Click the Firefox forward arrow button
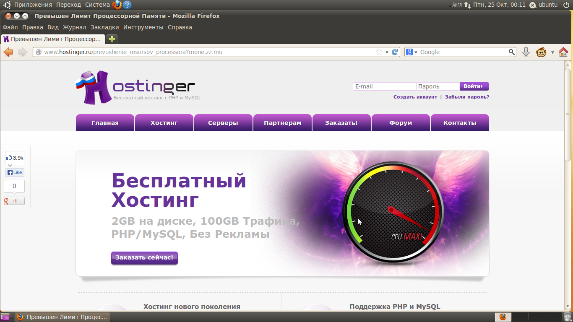This screenshot has width=573, height=322. (23, 52)
